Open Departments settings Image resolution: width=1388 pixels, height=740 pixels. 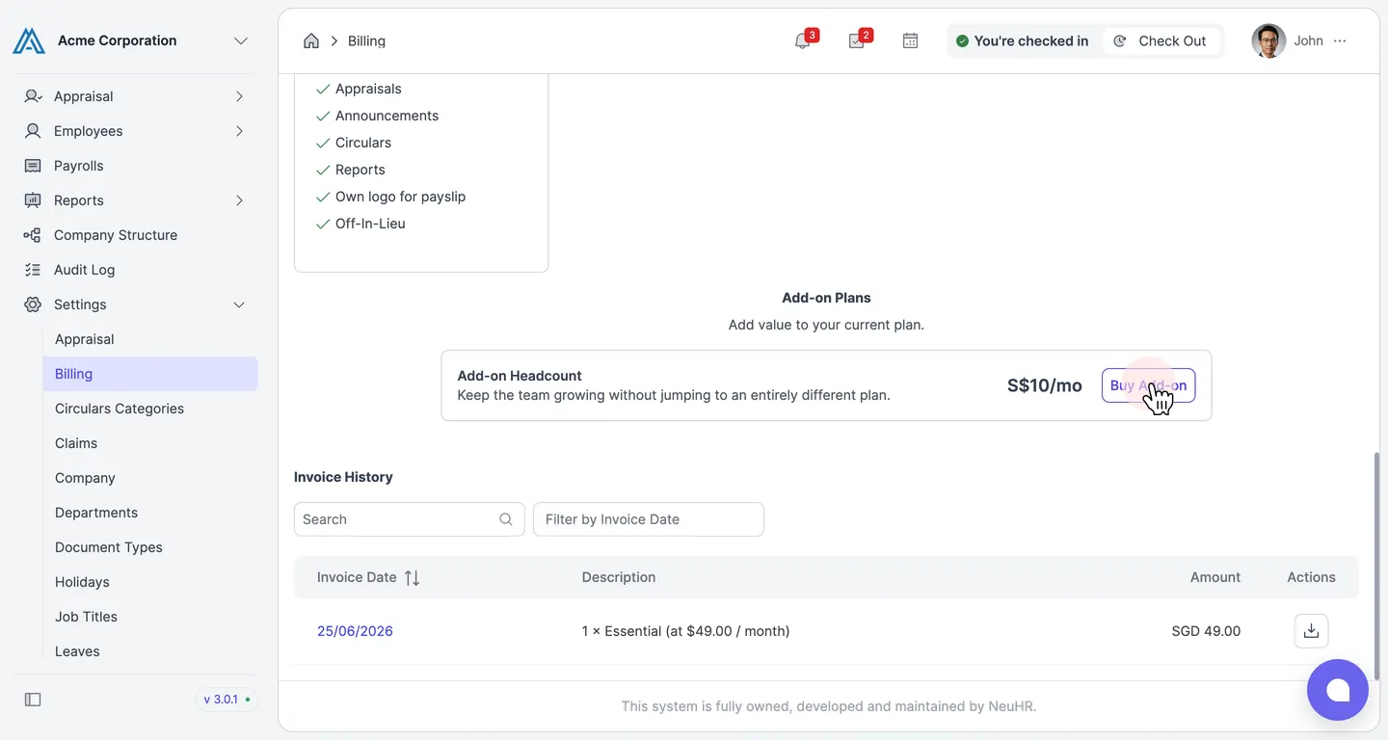pos(150,513)
